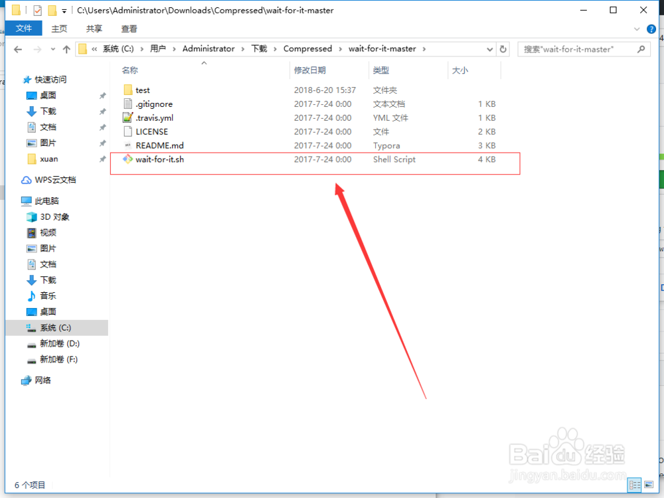Expand the ribbon with the chevron
This screenshot has height=498, width=664.
(x=637, y=29)
